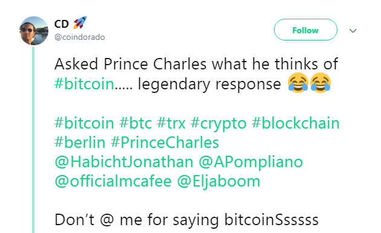Open the #PrinceCharles hashtag
The image size is (381, 233).
[x=164, y=142]
